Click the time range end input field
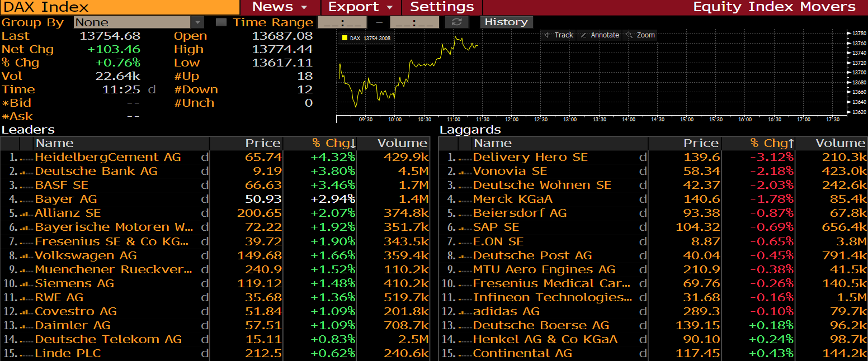 (414, 22)
